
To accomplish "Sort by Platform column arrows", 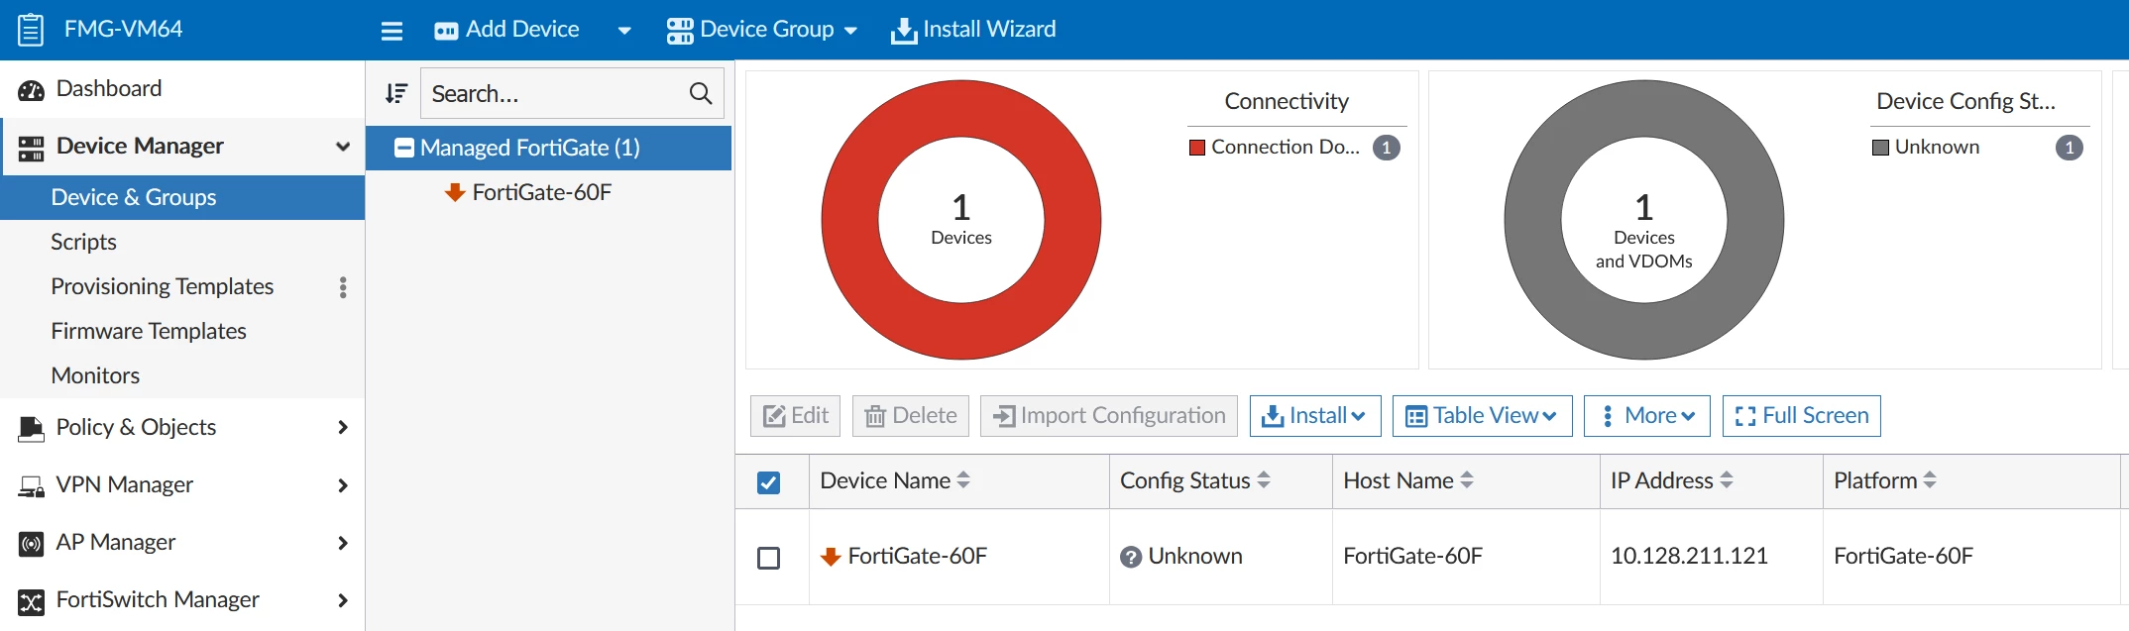I will pos(1930,480).
